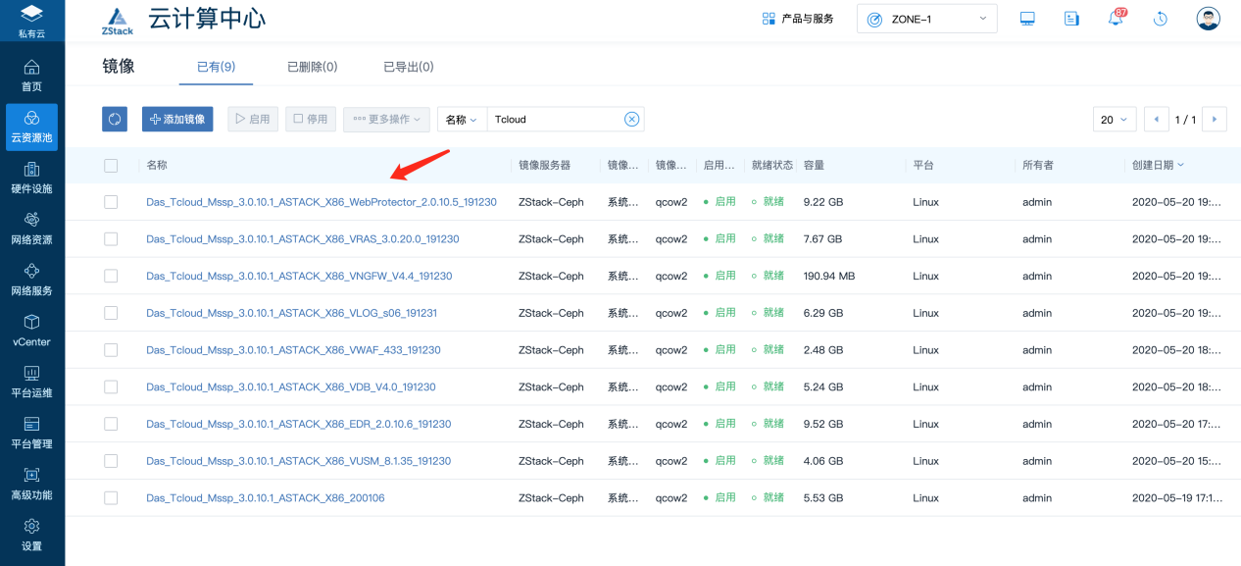Open 平台管理 sidebar section
Viewport: 1241px width, 566px height.
tap(31, 433)
